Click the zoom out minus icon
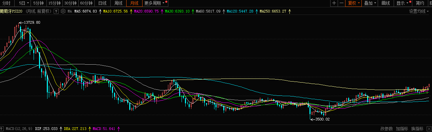432x132 pixels. tap(342, 3)
